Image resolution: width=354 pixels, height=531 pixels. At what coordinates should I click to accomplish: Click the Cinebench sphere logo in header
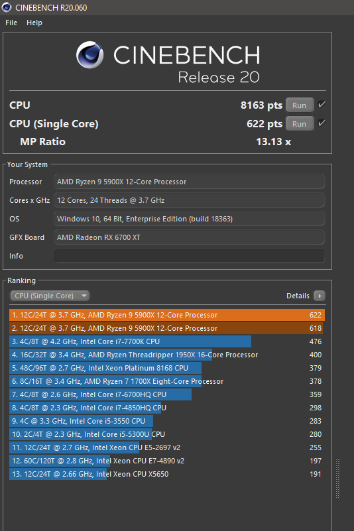point(89,55)
